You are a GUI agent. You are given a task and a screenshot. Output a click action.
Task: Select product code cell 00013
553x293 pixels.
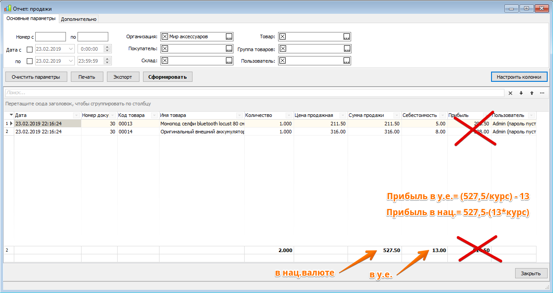[x=138, y=124]
